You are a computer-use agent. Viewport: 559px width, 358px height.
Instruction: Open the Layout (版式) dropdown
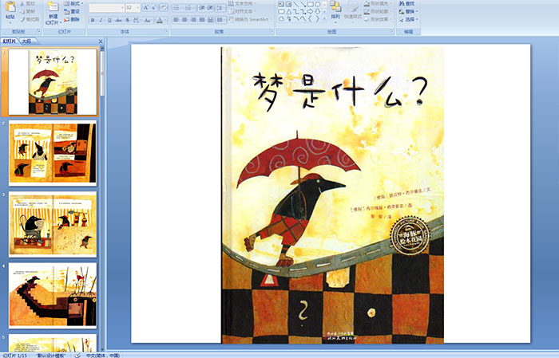73,3
